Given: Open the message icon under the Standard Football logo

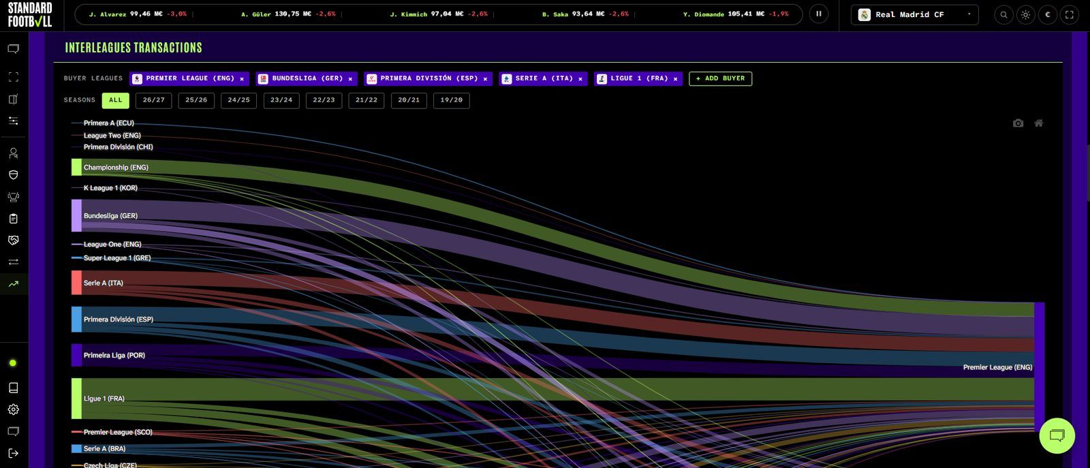Looking at the screenshot, I should pos(14,49).
